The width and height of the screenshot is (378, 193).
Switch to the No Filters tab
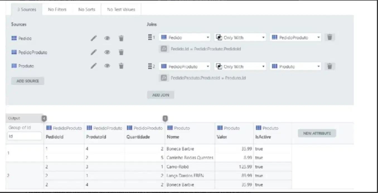pos(57,9)
